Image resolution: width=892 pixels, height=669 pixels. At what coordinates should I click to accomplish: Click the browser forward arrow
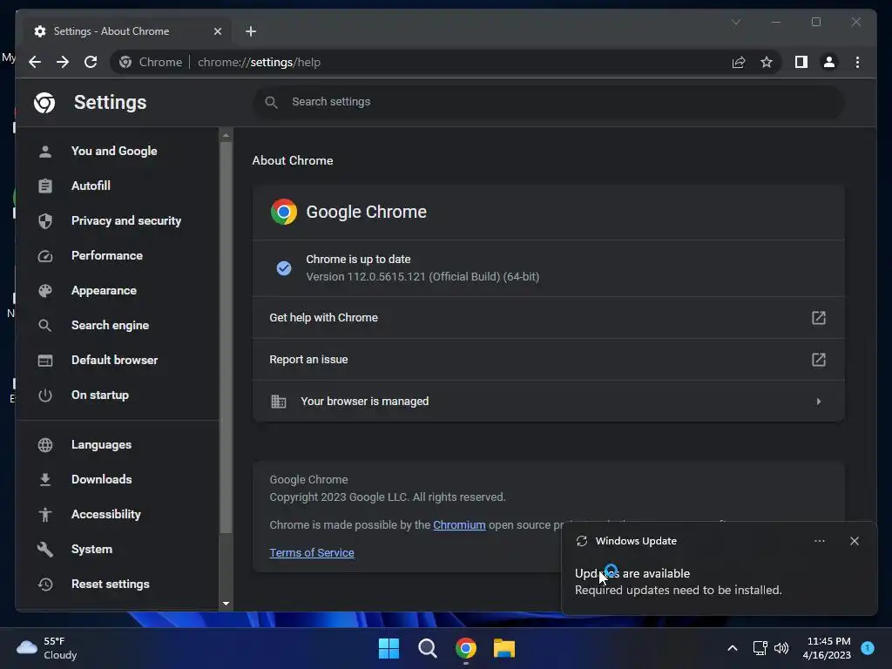[x=63, y=62]
